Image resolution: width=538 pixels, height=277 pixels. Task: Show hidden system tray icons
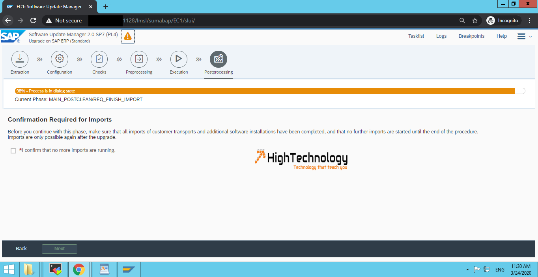click(x=467, y=270)
